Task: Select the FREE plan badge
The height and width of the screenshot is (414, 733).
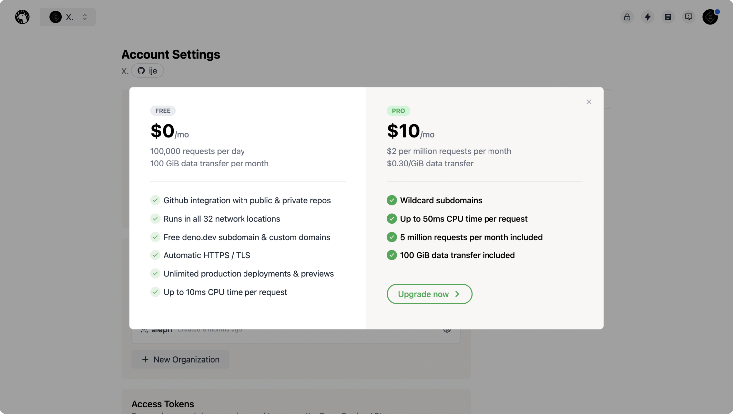Action: pos(163,110)
